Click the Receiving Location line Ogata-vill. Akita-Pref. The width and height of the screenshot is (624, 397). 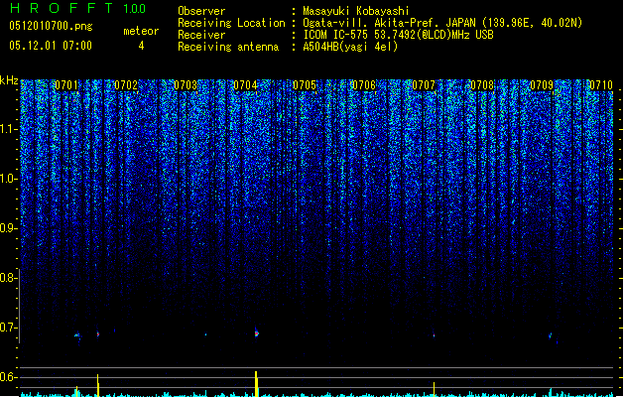point(442,23)
